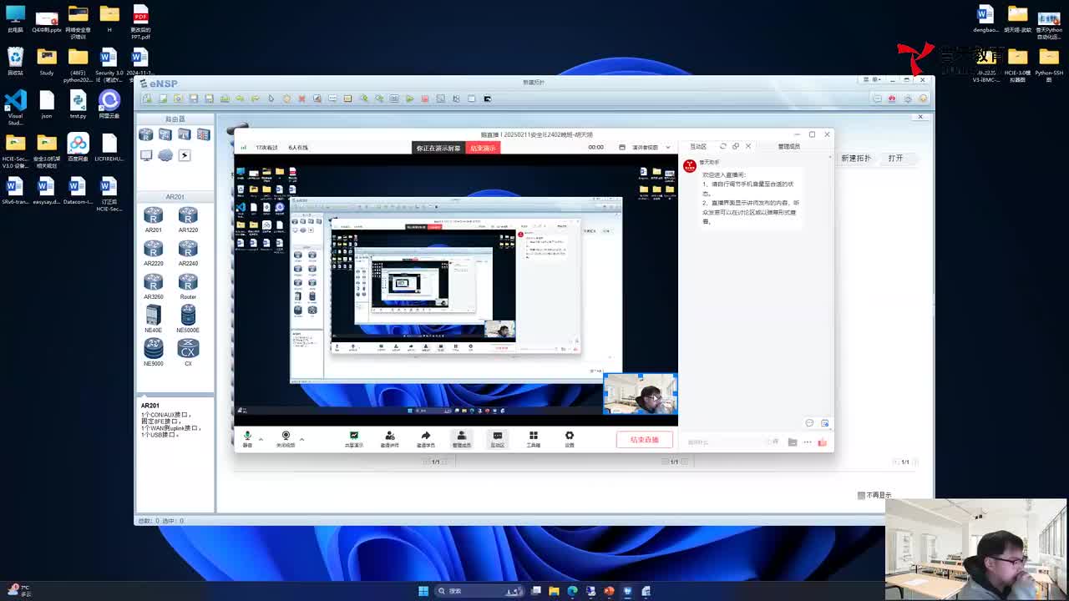
Task: Click the 打开 button in eNSP
Action: (895, 158)
